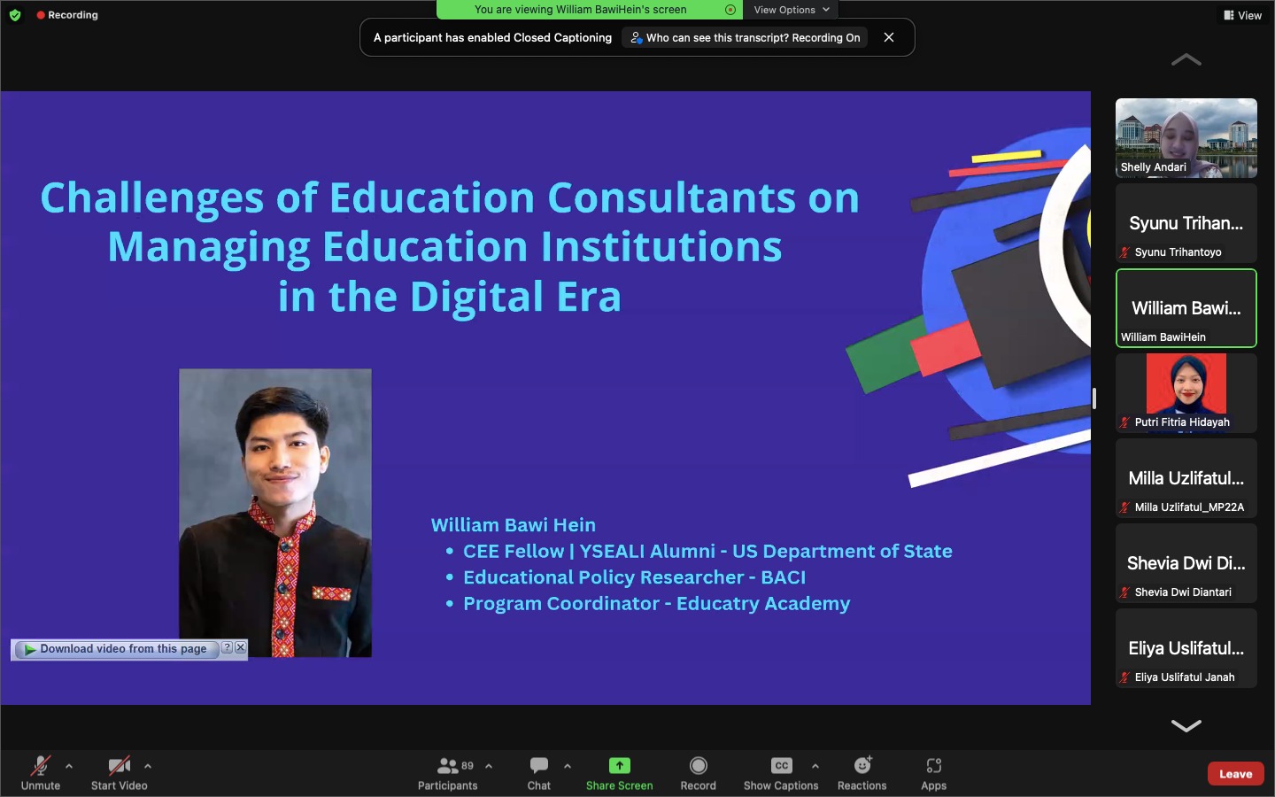The height and width of the screenshot is (797, 1275).
Task: Expand audio settings arrow beside Unmute
Action: pyautogui.click(x=69, y=766)
